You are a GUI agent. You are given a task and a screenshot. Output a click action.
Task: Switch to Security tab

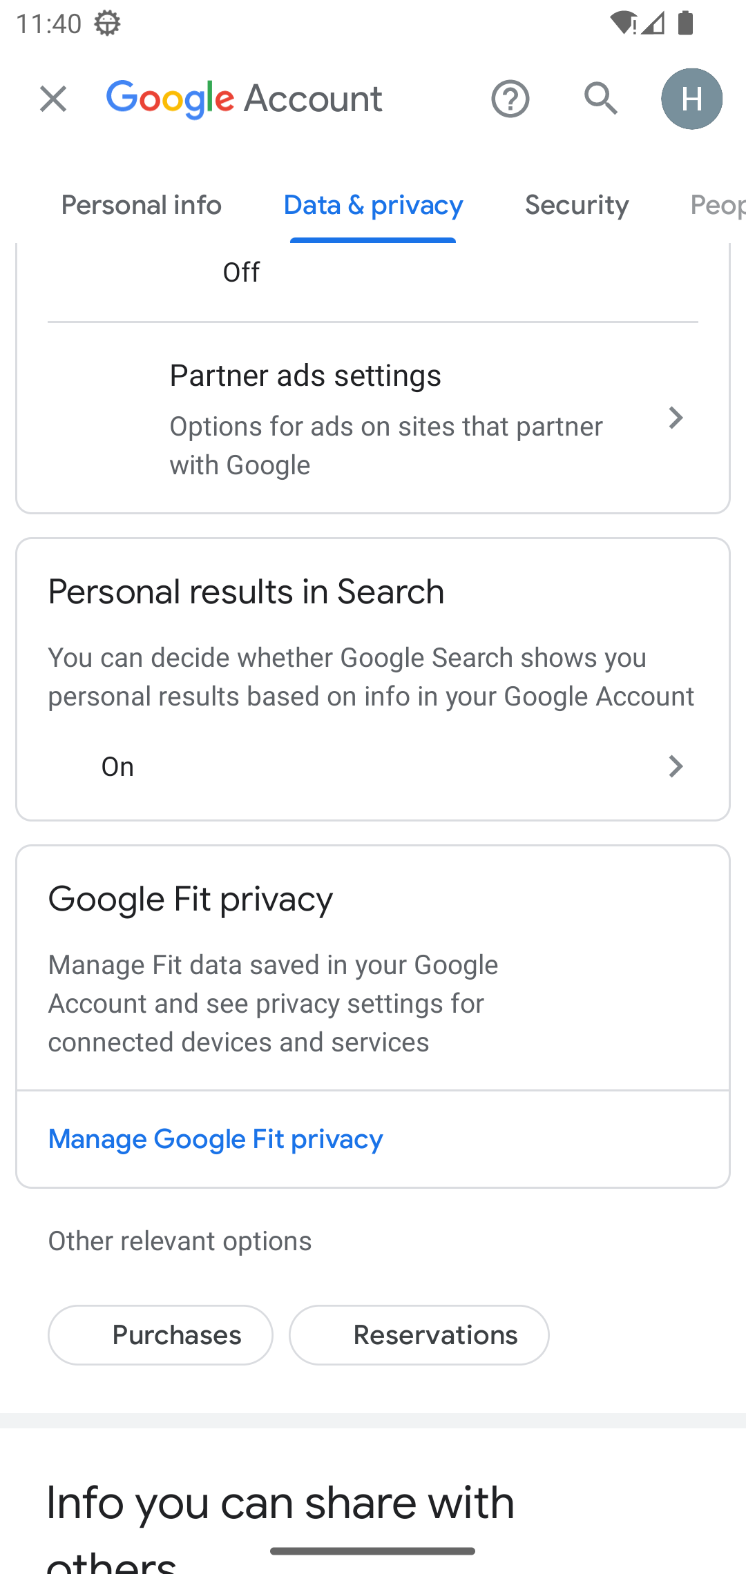[x=577, y=205]
